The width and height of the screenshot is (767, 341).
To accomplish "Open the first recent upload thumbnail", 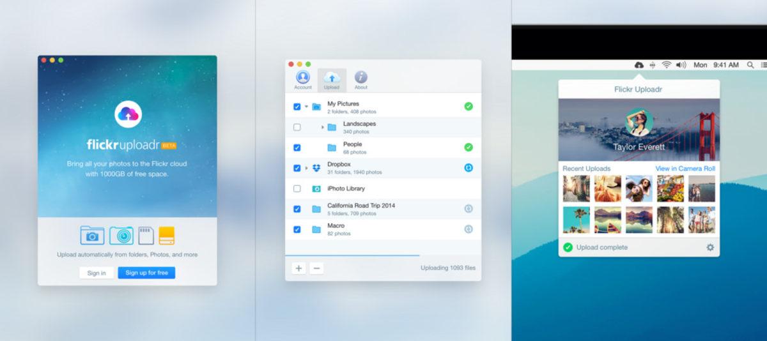I will [576, 189].
